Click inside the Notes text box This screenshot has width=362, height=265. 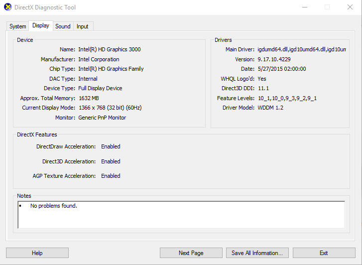[x=181, y=215]
